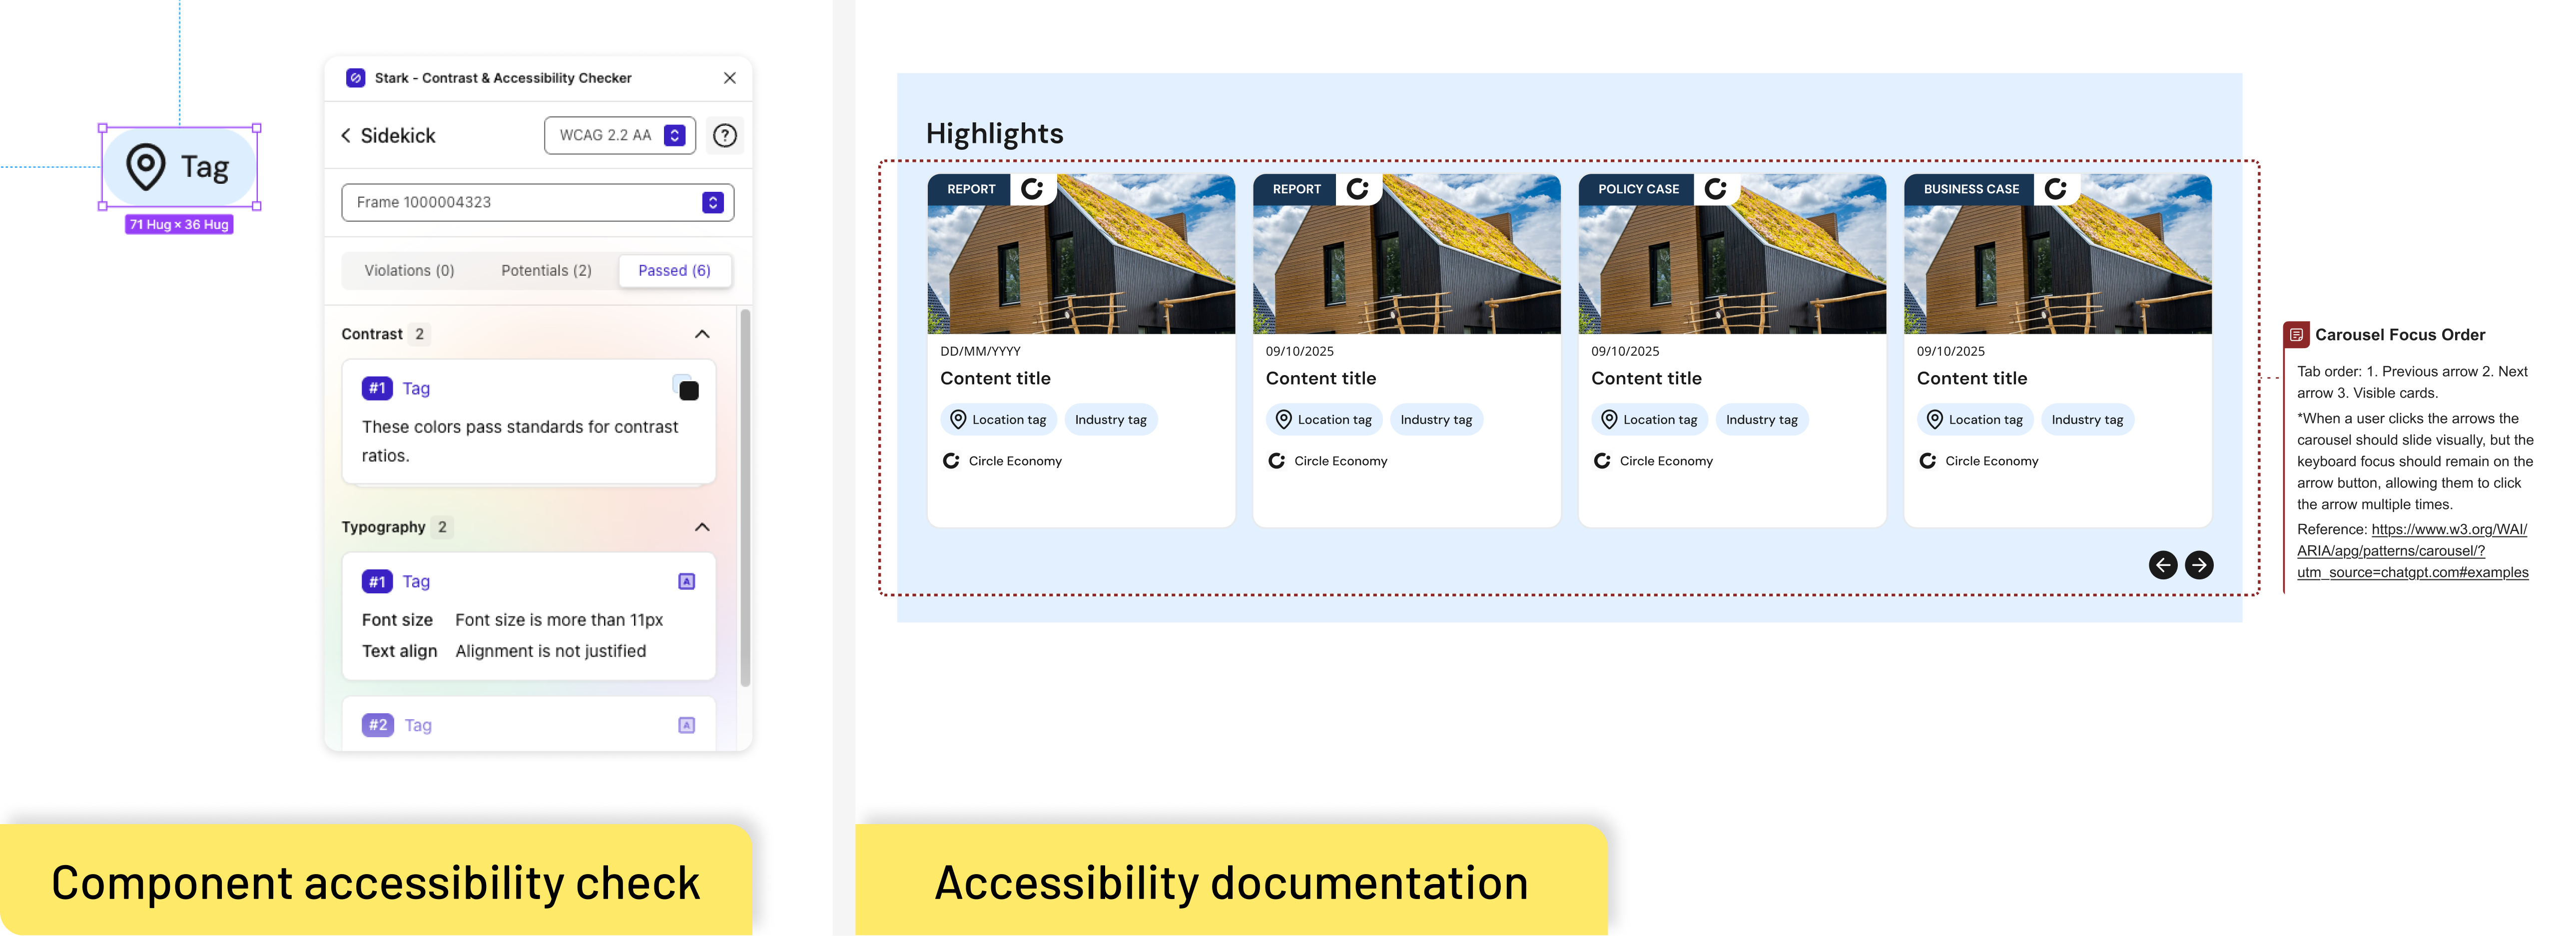Click the Stark plugin logo icon

tap(355, 78)
